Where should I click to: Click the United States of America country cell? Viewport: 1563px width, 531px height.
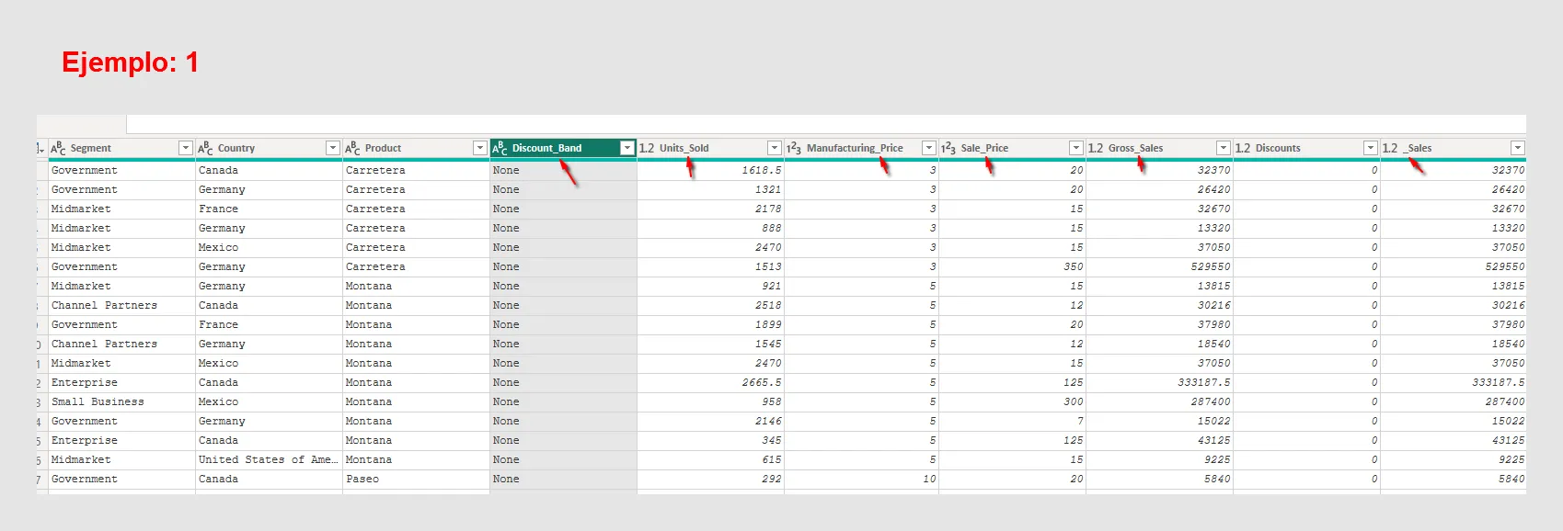coord(268,459)
